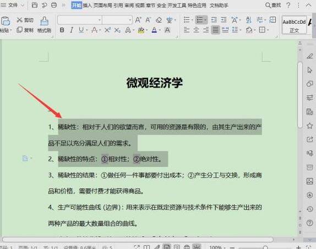The height and width of the screenshot is (249, 316).
Task: Click the clear formatting eraser icon
Action: pyautogui.click(x=159, y=20)
